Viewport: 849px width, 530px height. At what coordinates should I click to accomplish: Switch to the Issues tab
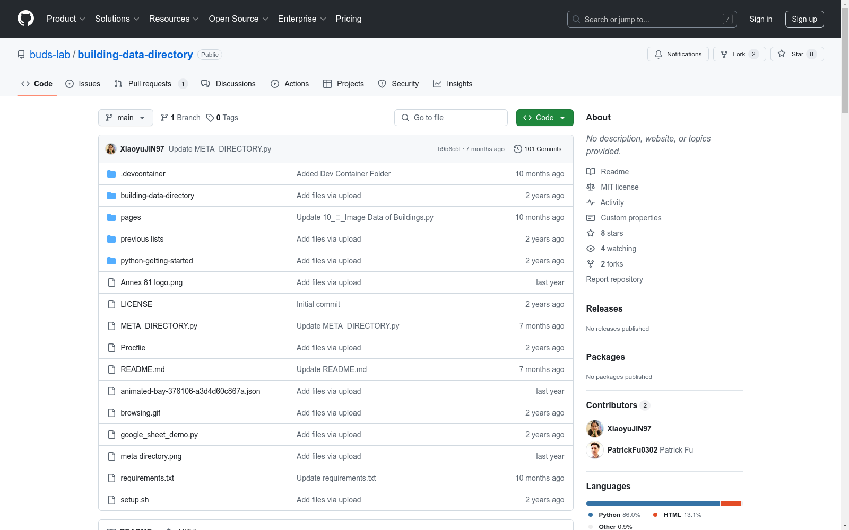point(83,84)
